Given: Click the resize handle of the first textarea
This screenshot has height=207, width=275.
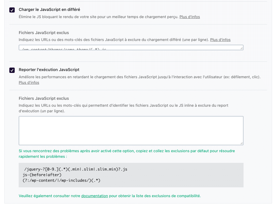Looking at the screenshot, I should click(242, 49).
